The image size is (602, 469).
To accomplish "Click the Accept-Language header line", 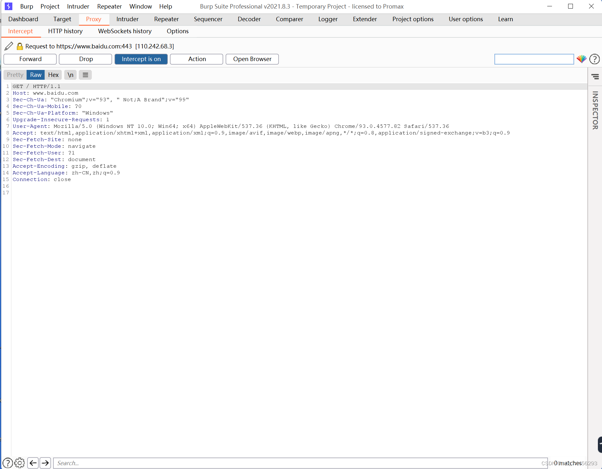I will pyautogui.click(x=66, y=173).
